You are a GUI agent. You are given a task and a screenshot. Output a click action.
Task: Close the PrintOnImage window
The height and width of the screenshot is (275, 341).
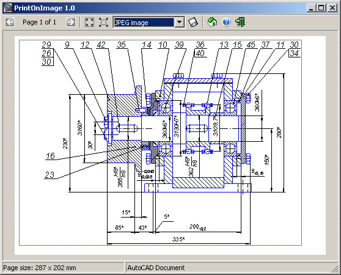pyautogui.click(x=332, y=8)
